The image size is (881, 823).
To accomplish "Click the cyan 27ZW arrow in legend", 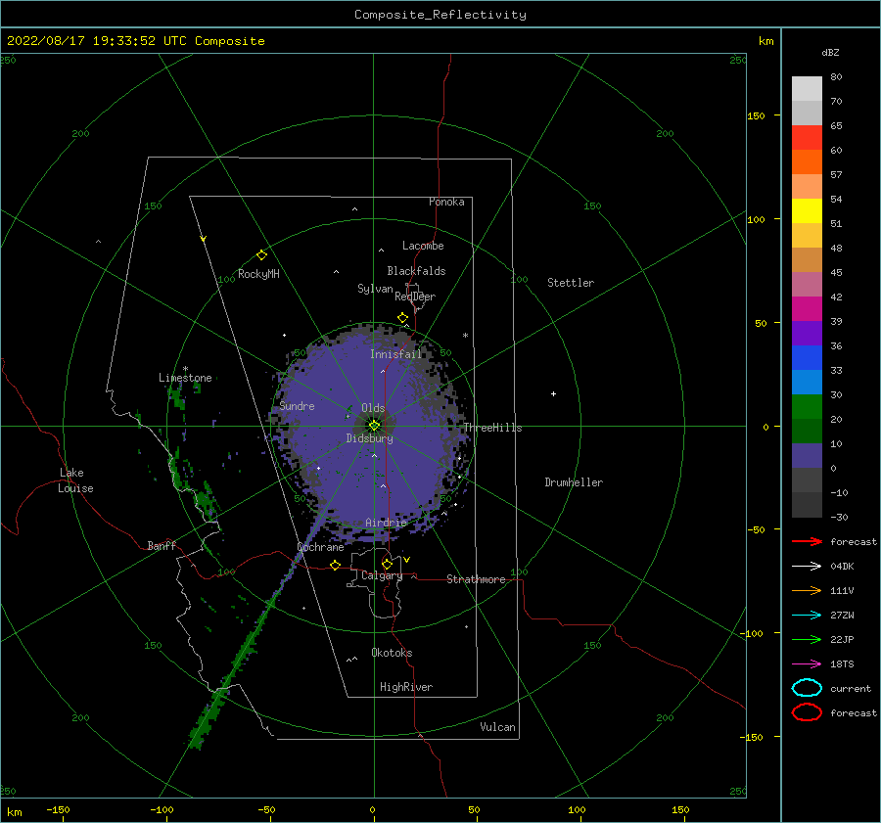I will click(807, 616).
